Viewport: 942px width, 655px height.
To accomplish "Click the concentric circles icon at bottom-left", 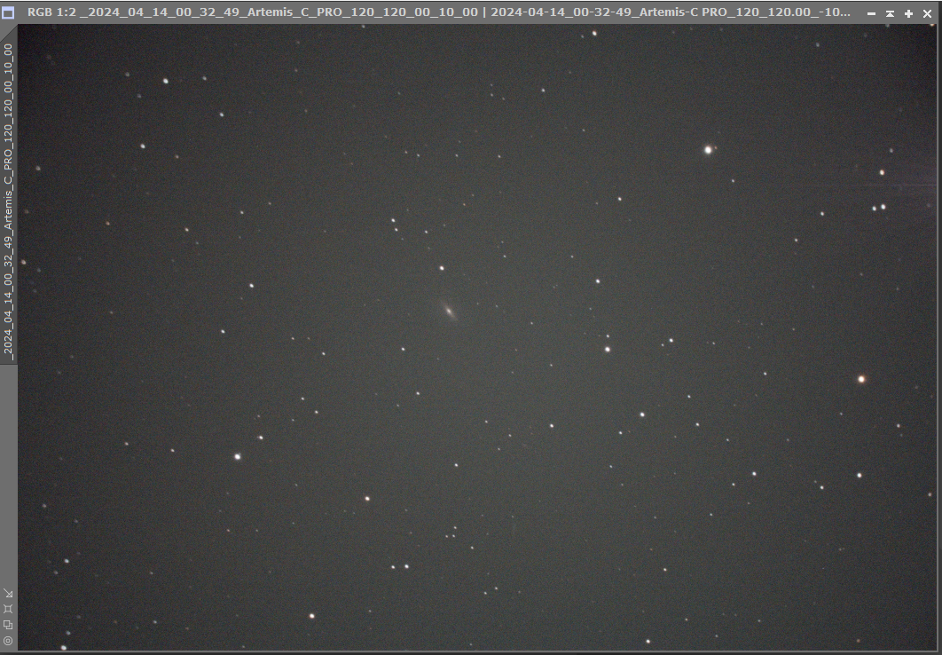I will (x=8, y=641).
